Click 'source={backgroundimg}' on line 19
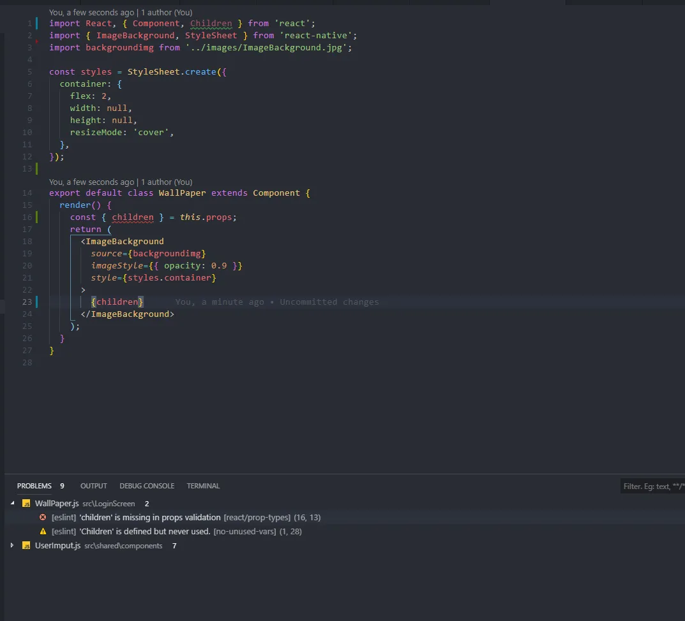685x621 pixels. pos(149,254)
